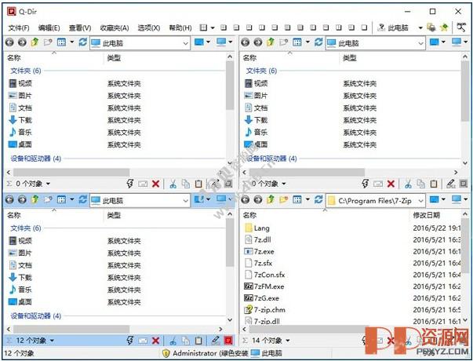Click red delete X in bottom-left pane
The width and height of the screenshot is (473, 361).
point(155,341)
